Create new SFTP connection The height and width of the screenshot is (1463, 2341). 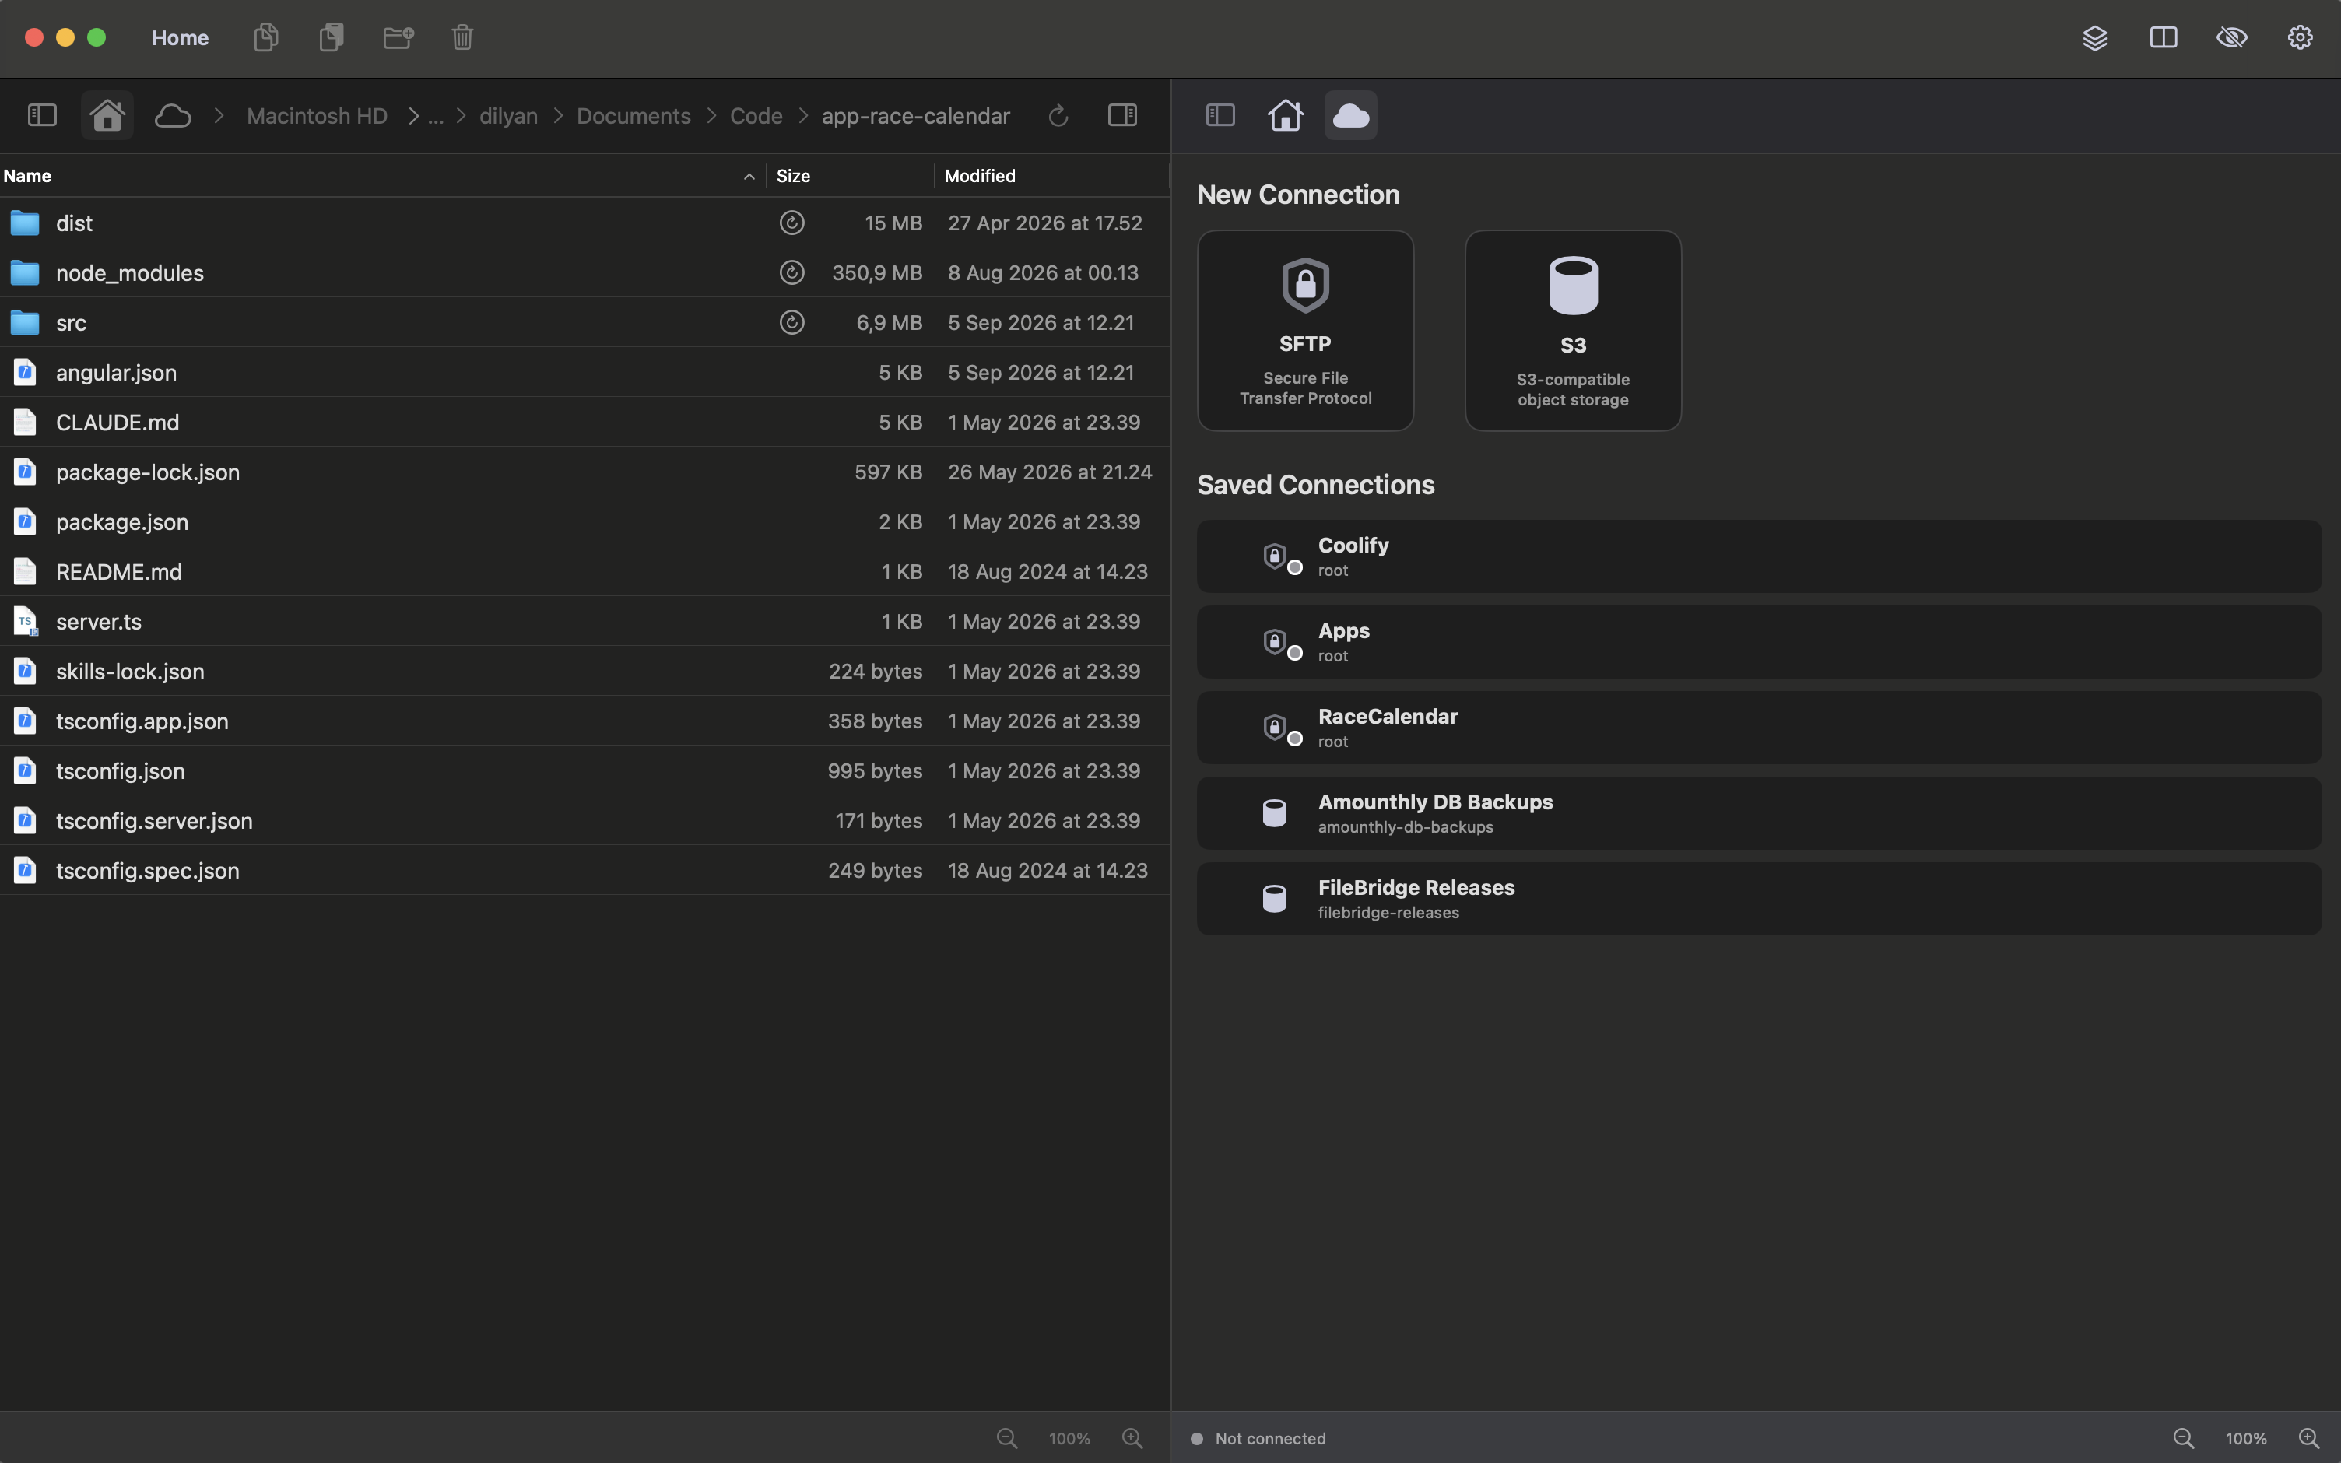[x=1305, y=330]
